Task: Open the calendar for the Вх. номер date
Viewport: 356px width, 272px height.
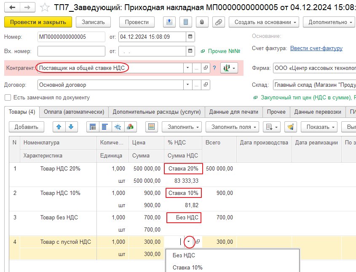Action: pyautogui.click(x=190, y=51)
